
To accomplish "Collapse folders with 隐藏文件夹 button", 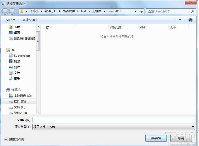I will (14, 140).
